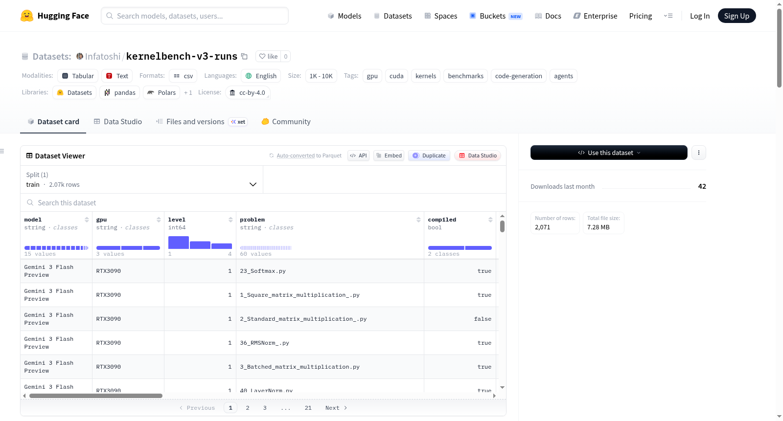Click the Sign Up button
This screenshot has width=783, height=421.
(737, 16)
